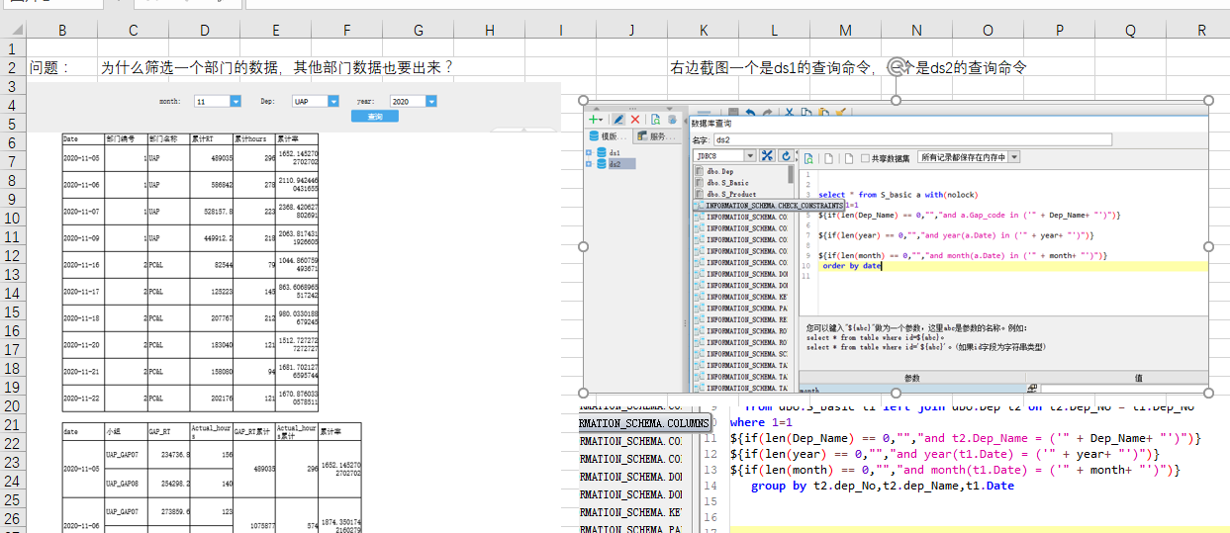Click the INFORMATION_SCHEMA.CHECK_CONSTRAINTS tooltip entry
Viewport: 1230px width, 533px height.
tap(769, 206)
